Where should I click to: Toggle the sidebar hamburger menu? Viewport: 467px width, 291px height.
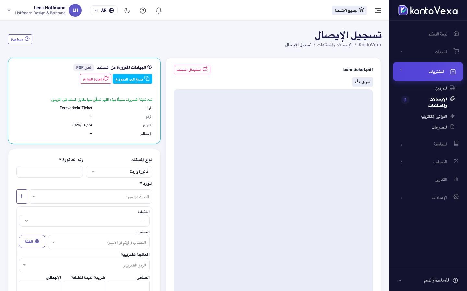point(378,10)
